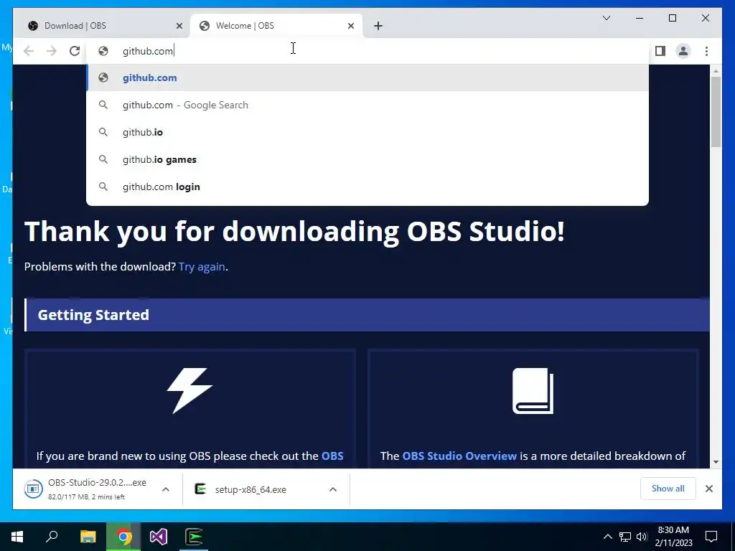Screen dimensions: 735x551
Task: Select the github.com login suggestion
Action: click(367, 187)
